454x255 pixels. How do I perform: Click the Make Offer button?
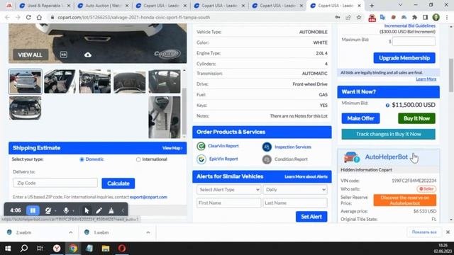360,118
